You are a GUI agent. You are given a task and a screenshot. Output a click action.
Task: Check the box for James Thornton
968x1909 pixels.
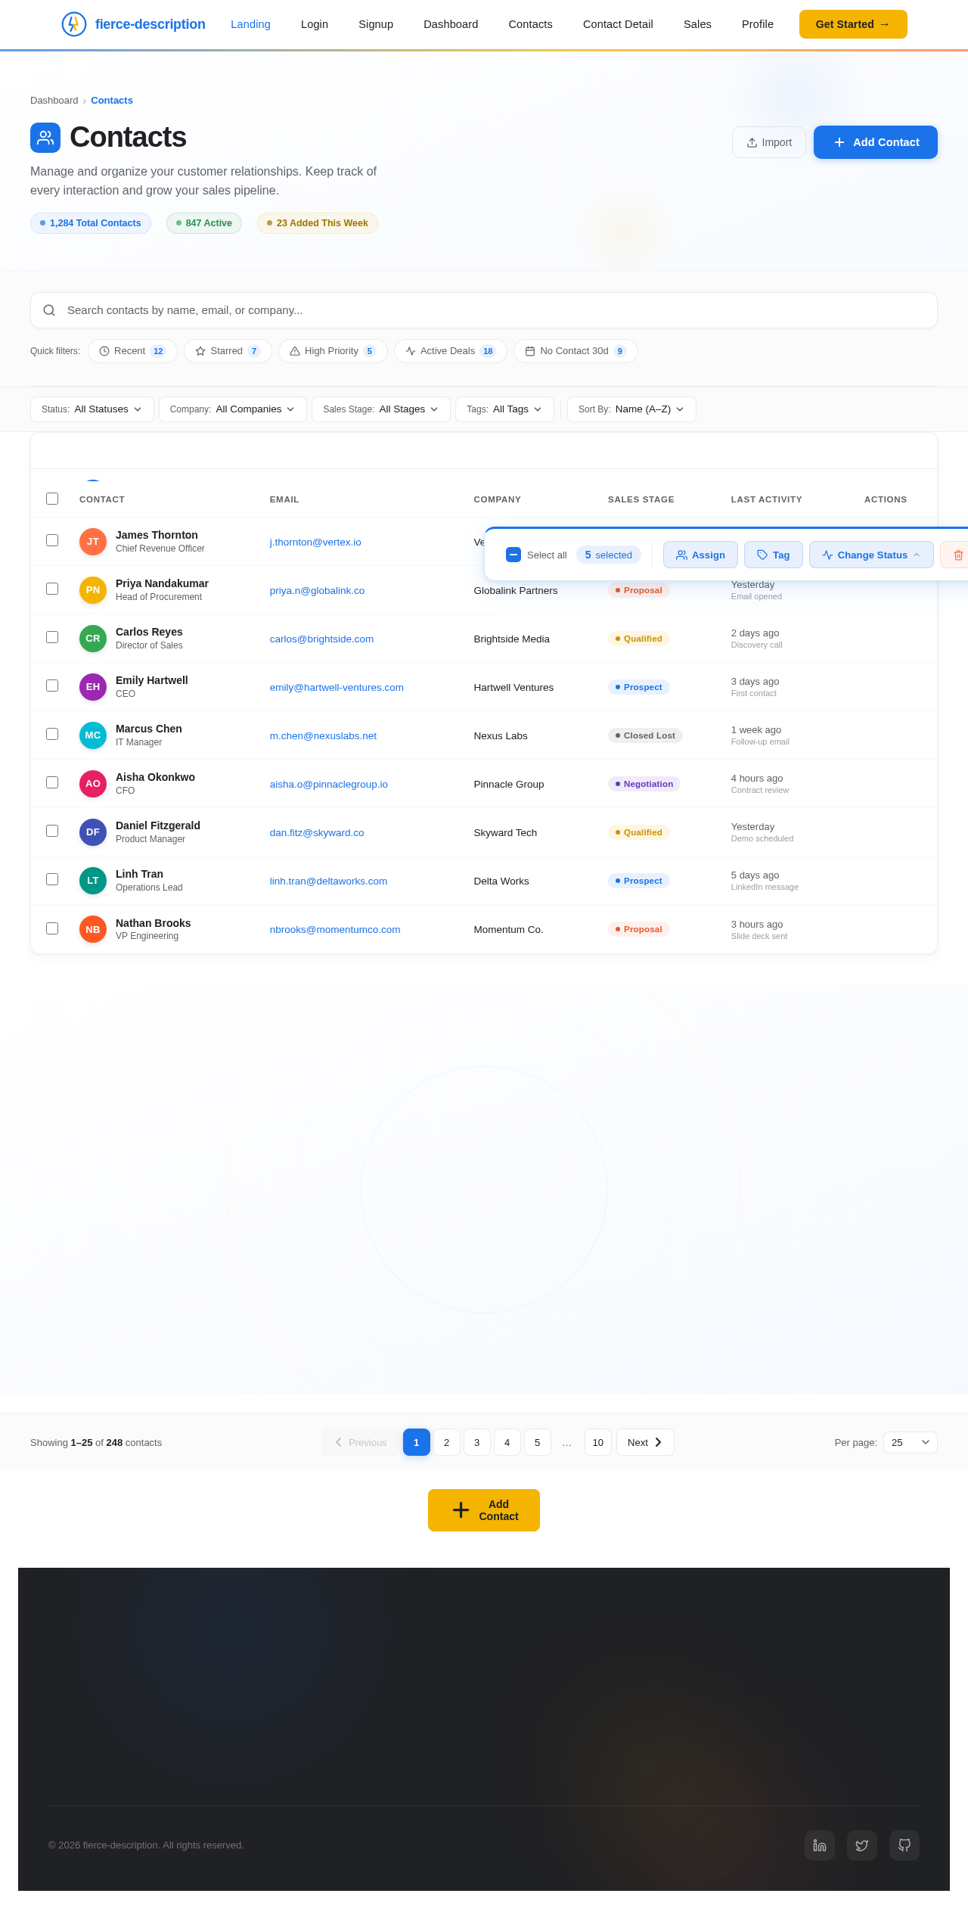tap(52, 540)
